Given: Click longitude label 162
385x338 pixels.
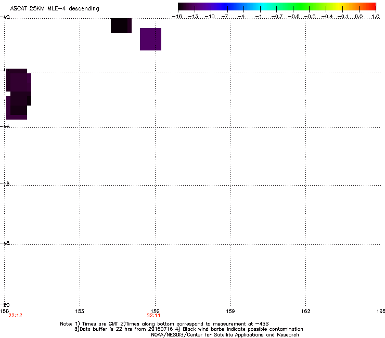Looking at the screenshot, I should click(x=305, y=311).
